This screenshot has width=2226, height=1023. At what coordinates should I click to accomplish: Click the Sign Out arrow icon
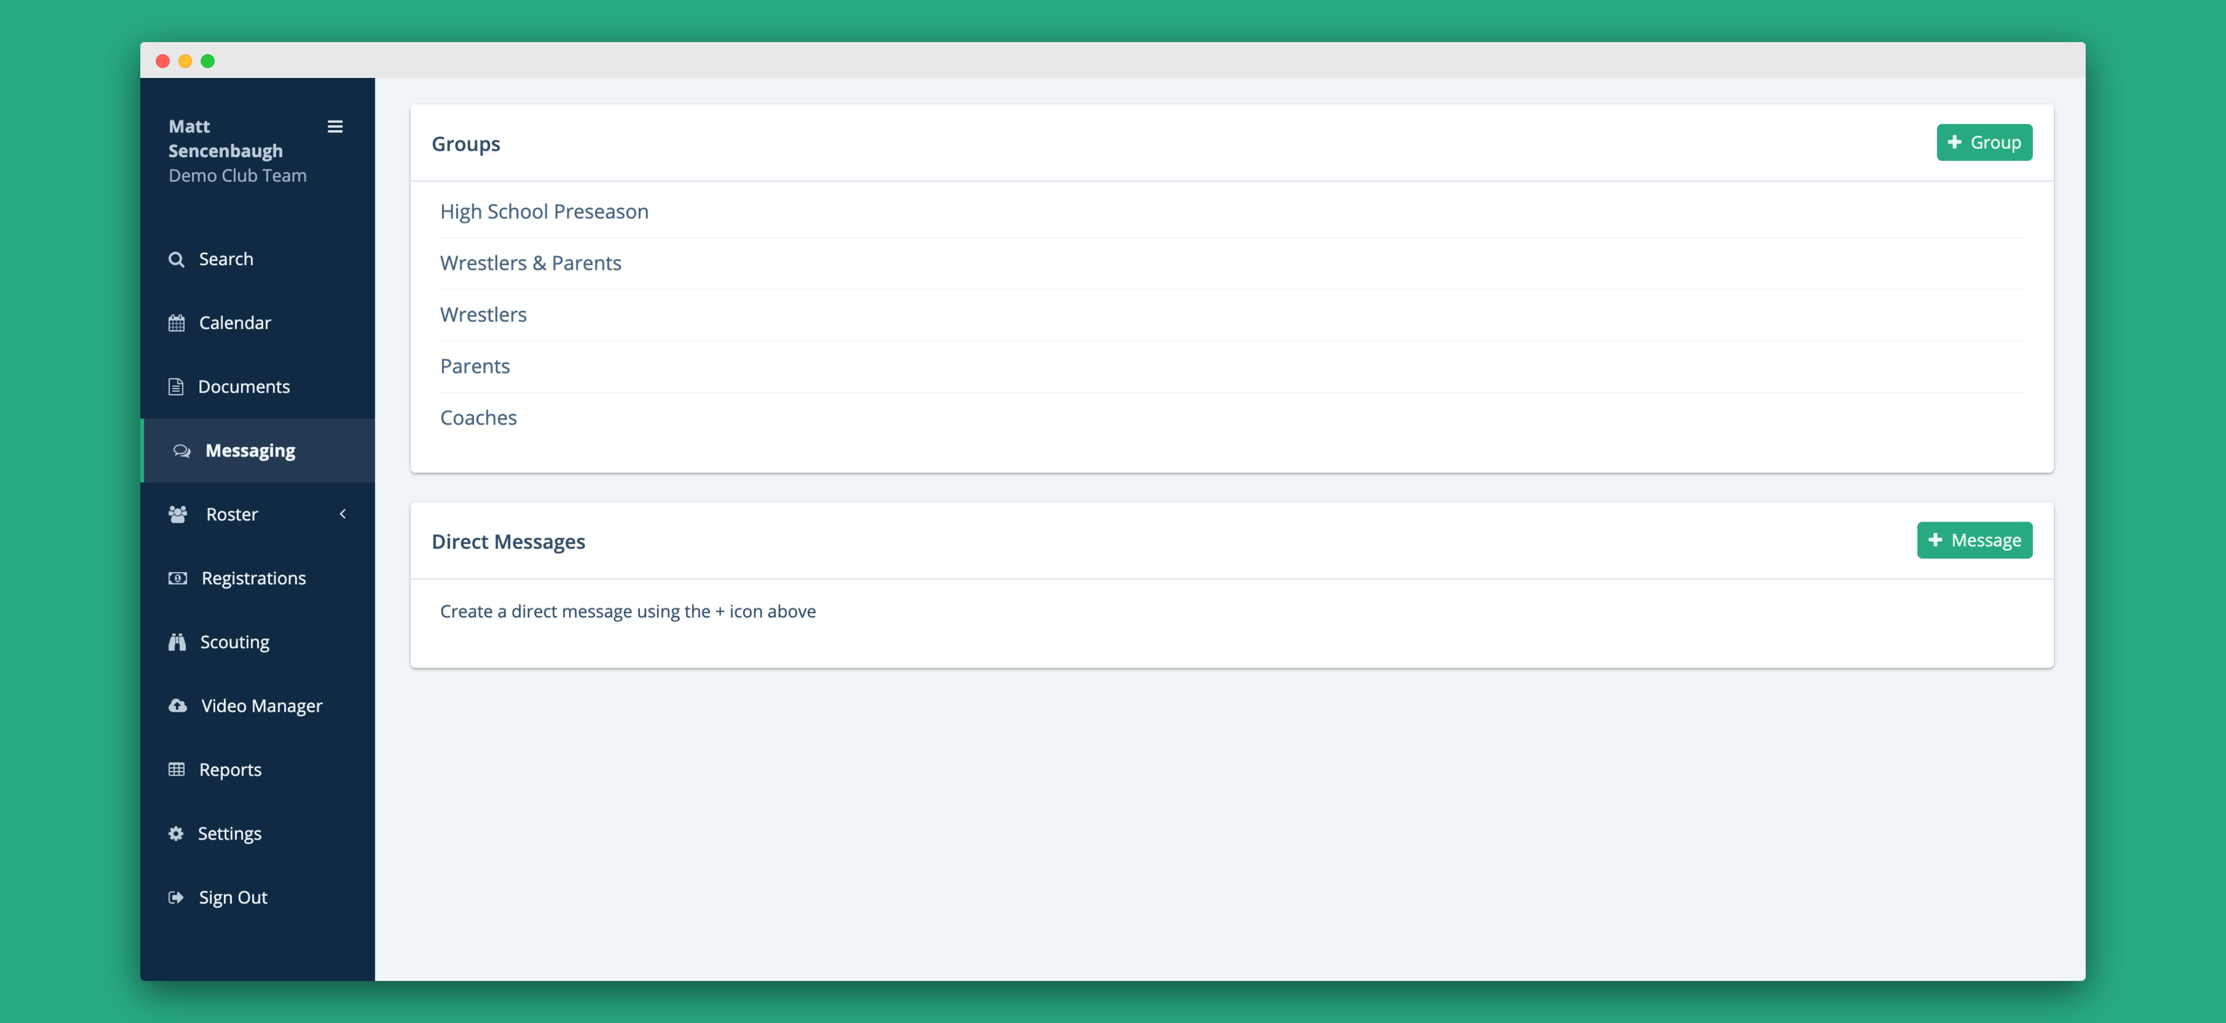(176, 898)
